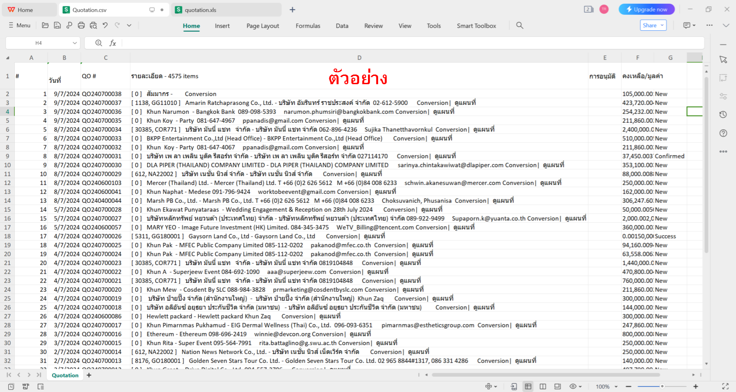The image size is (736, 392).
Task: Click the Undo arrow icon
Action: point(105,25)
